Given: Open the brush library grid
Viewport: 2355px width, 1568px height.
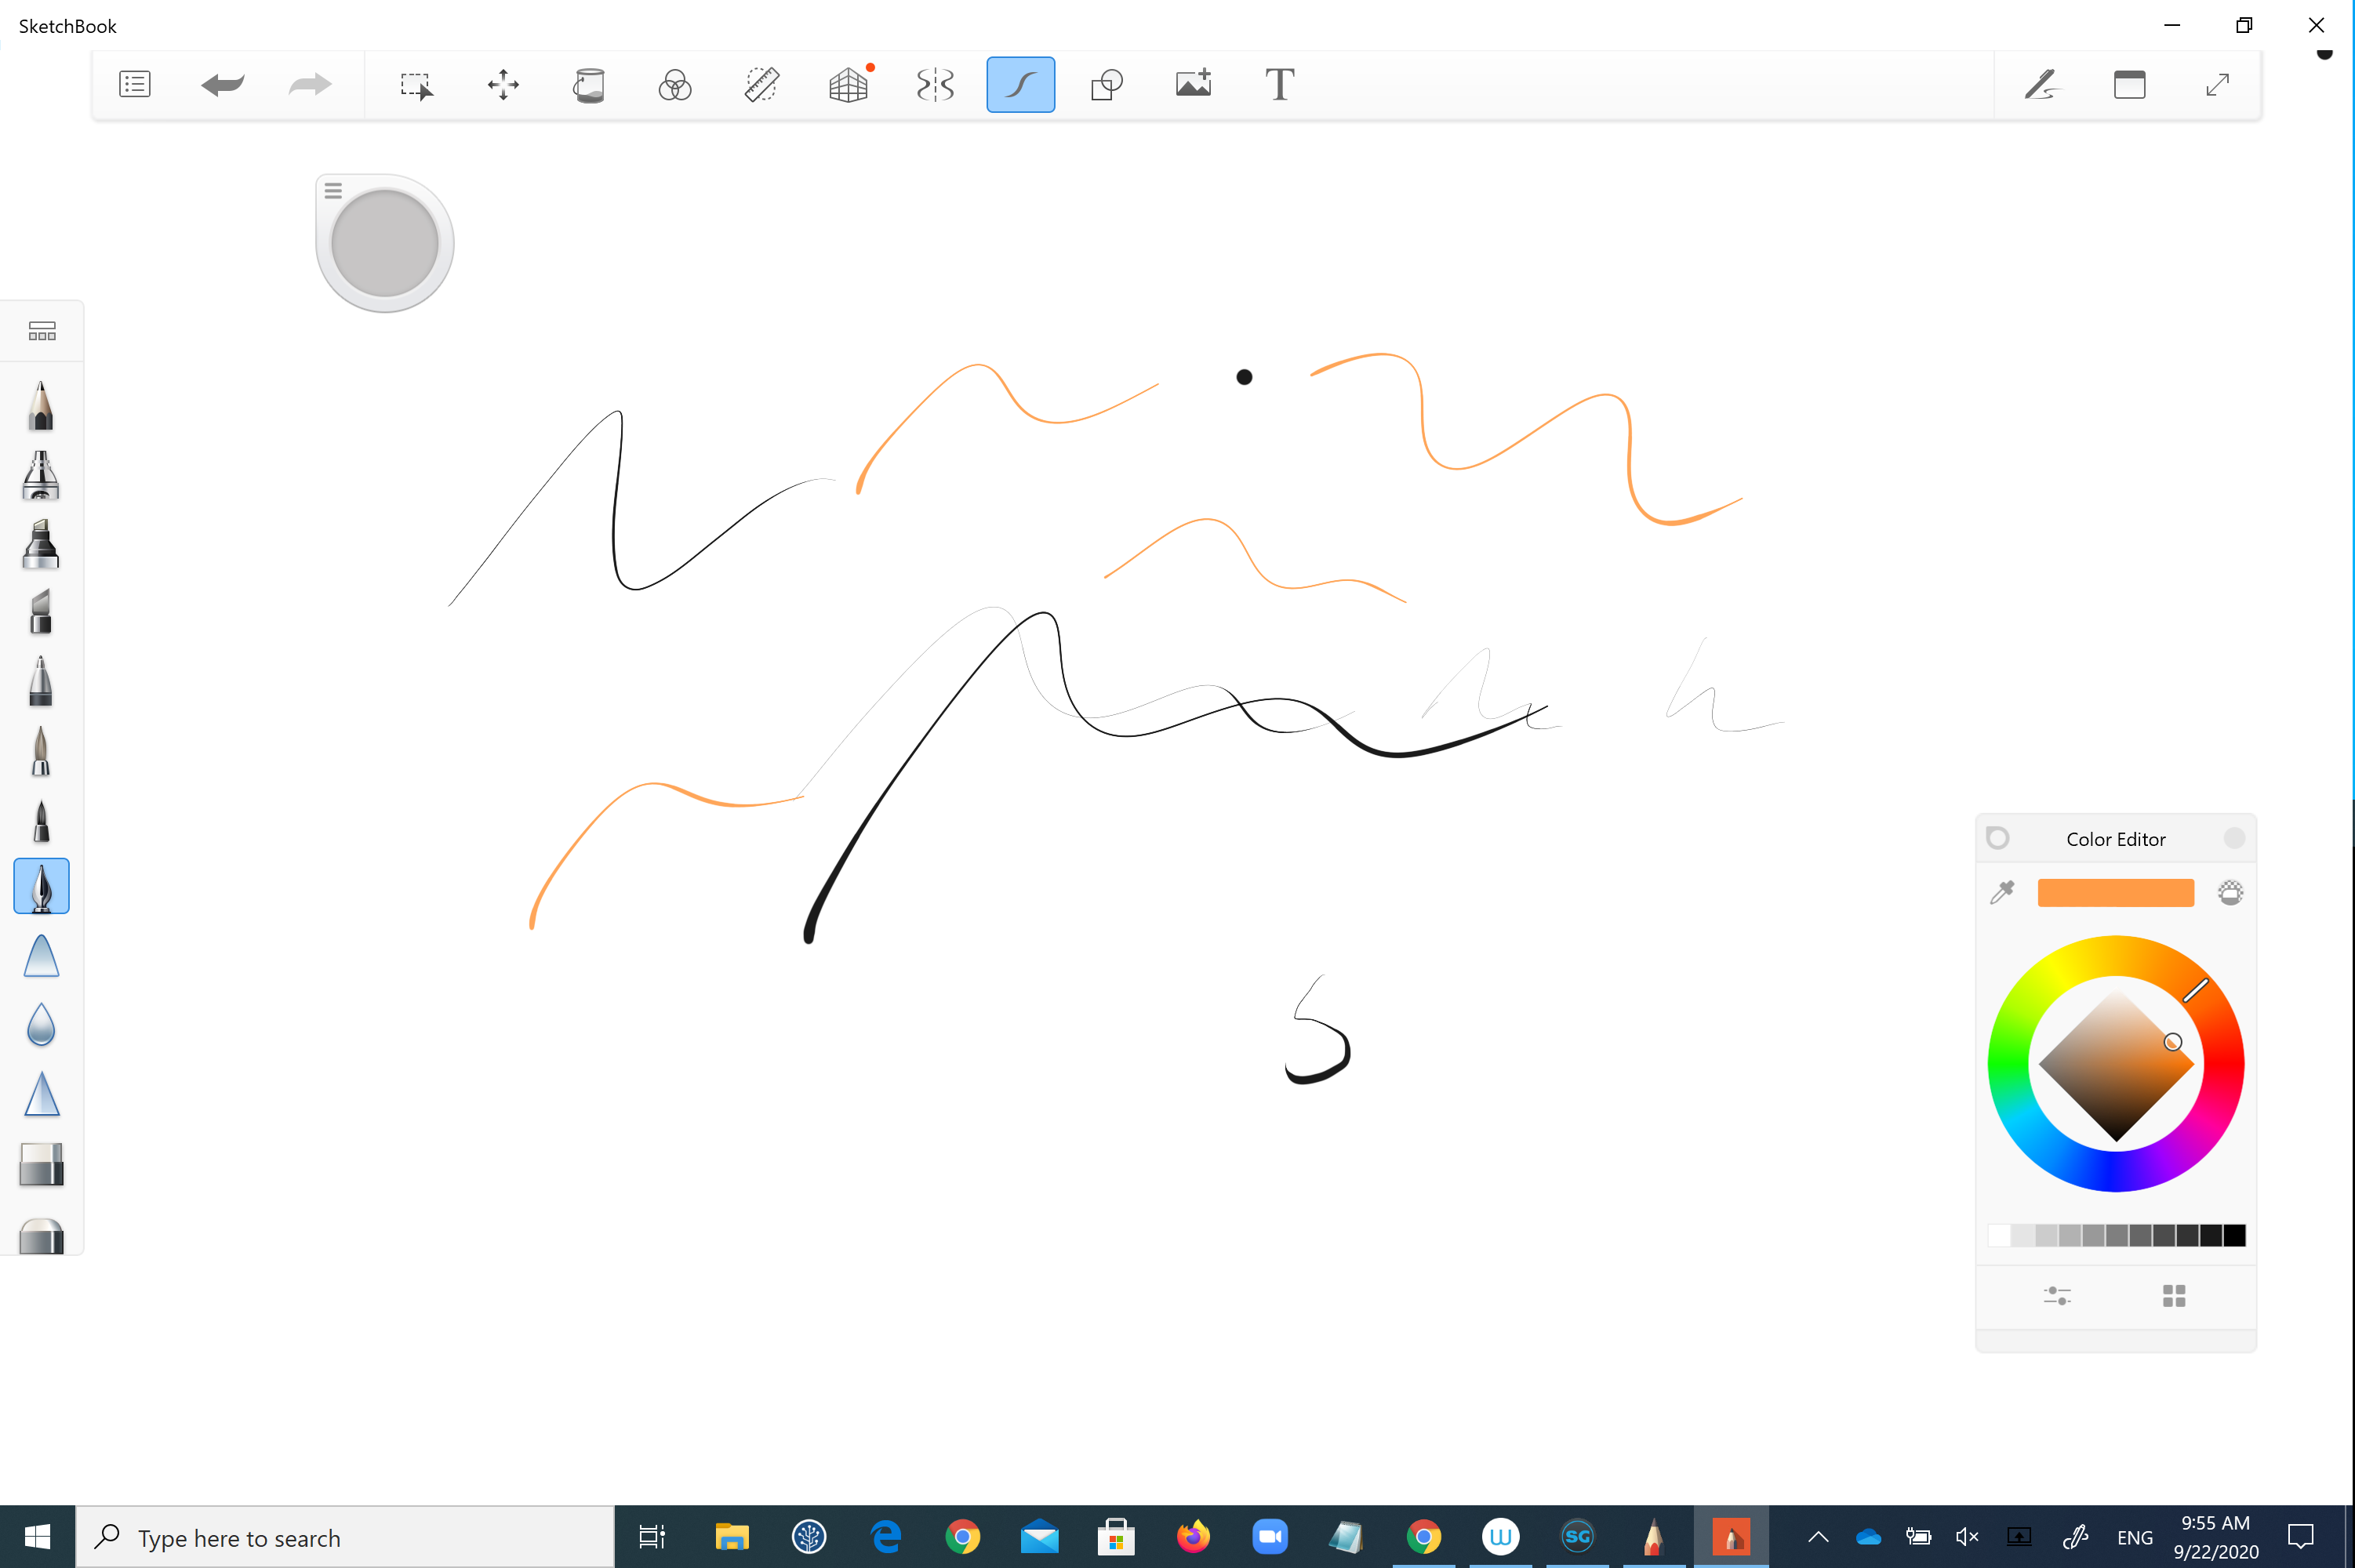Looking at the screenshot, I should click(x=41, y=330).
